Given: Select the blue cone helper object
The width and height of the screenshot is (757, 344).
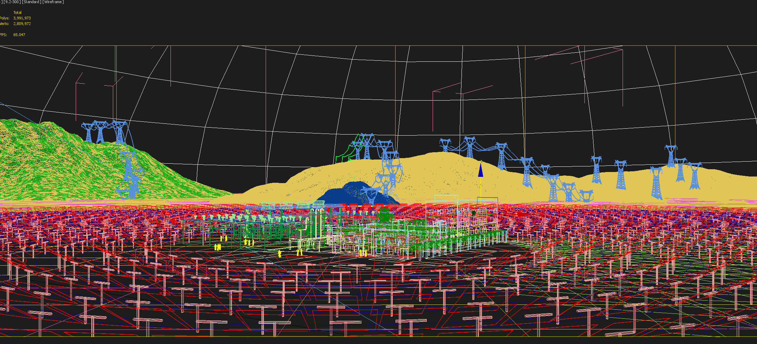Looking at the screenshot, I should [x=481, y=170].
